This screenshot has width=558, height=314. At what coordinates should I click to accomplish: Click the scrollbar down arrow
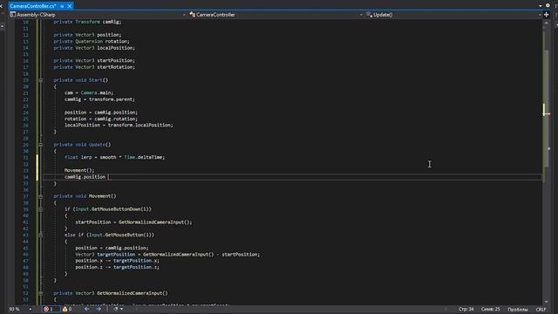point(547,302)
